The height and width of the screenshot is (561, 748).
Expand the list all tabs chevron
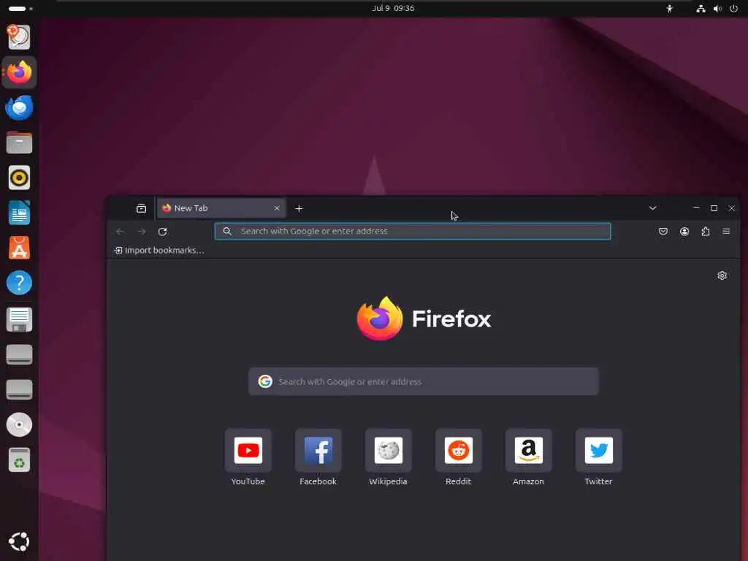click(x=652, y=208)
